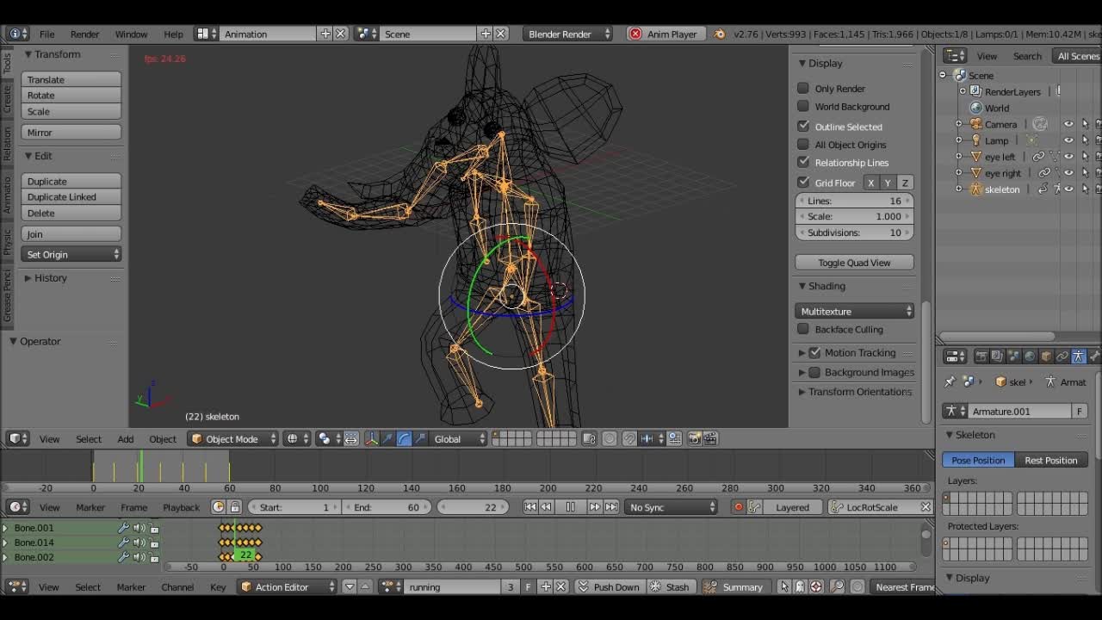Click the End frame input field

(x=387, y=507)
